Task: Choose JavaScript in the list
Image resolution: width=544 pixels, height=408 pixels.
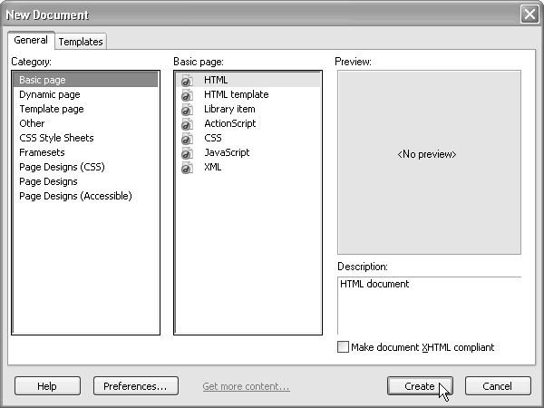Action: click(x=248, y=152)
